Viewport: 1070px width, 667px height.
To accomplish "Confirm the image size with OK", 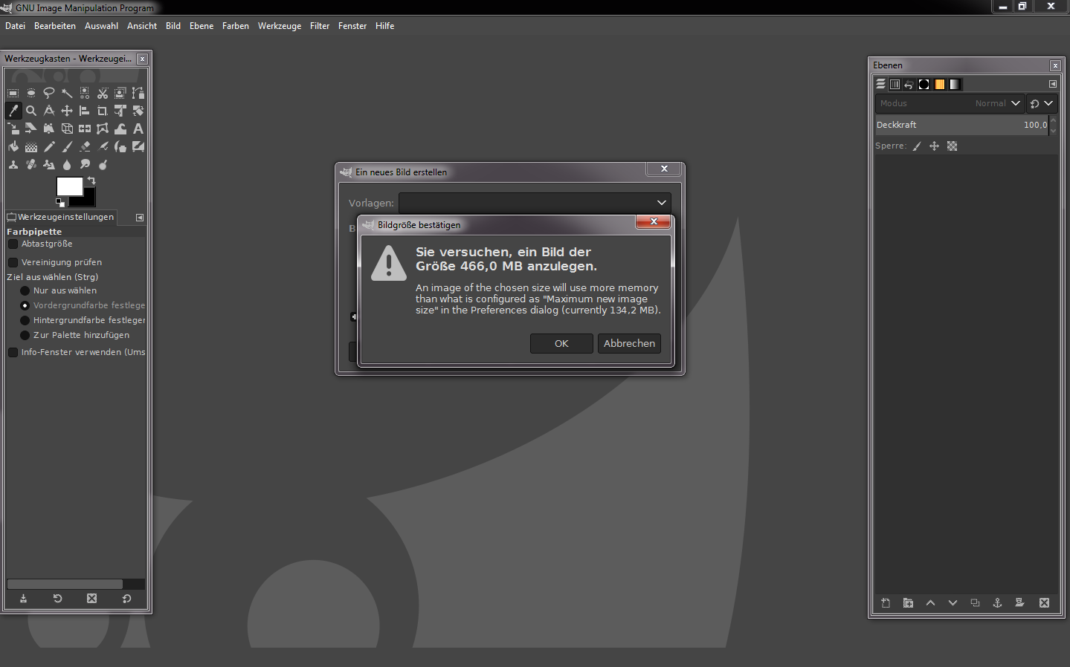I will [x=561, y=343].
